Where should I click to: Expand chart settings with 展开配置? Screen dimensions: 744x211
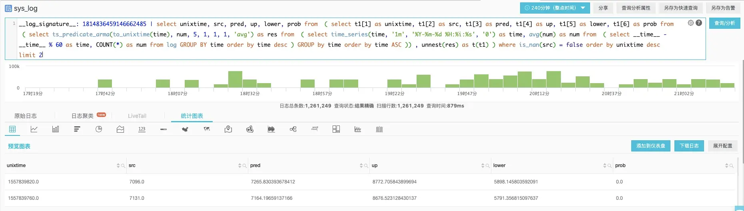click(722, 146)
